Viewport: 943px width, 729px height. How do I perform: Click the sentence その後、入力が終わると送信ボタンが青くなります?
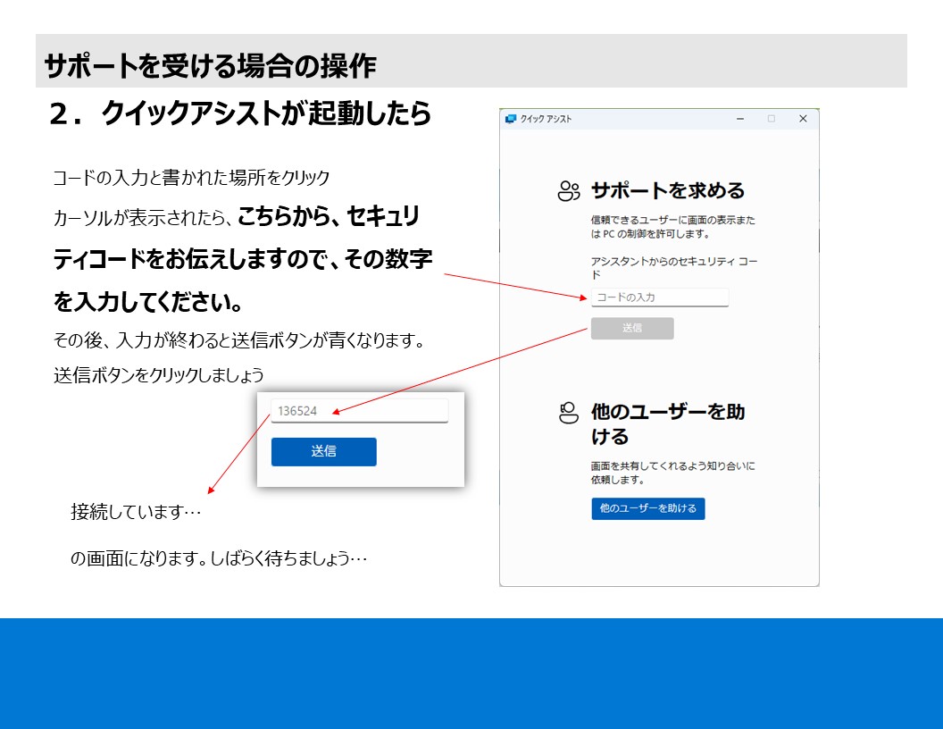pyautogui.click(x=239, y=340)
